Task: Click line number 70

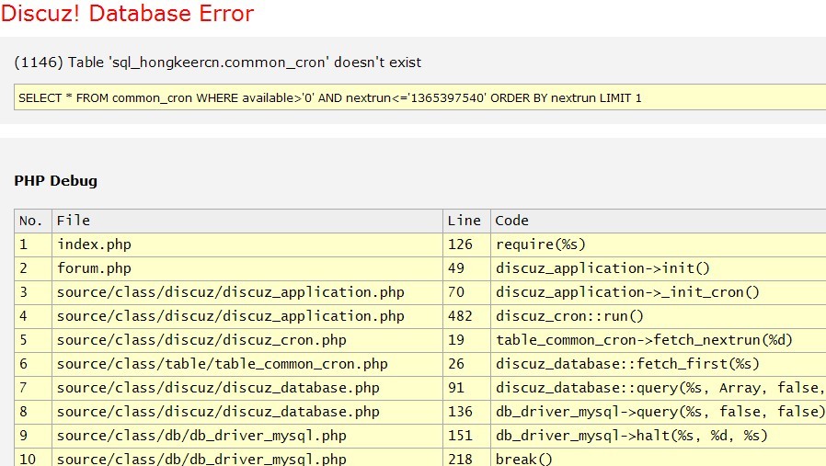Action: [x=455, y=292]
